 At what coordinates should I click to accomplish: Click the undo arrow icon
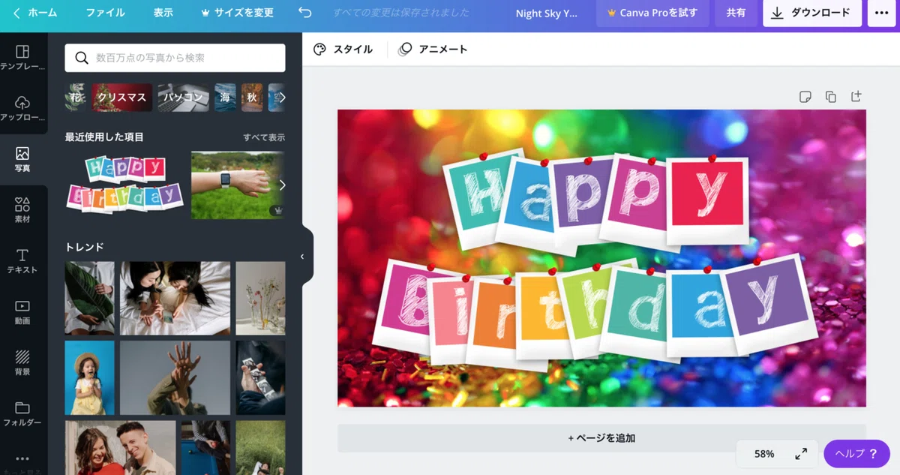click(x=304, y=13)
